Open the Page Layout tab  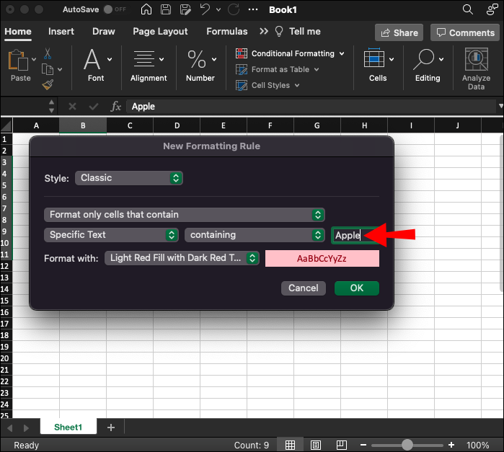click(x=160, y=32)
